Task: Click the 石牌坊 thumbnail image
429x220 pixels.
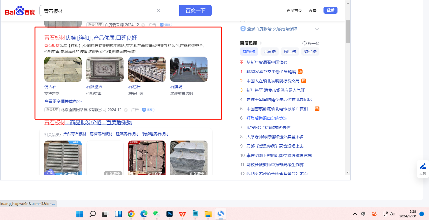Action: pos(189,69)
